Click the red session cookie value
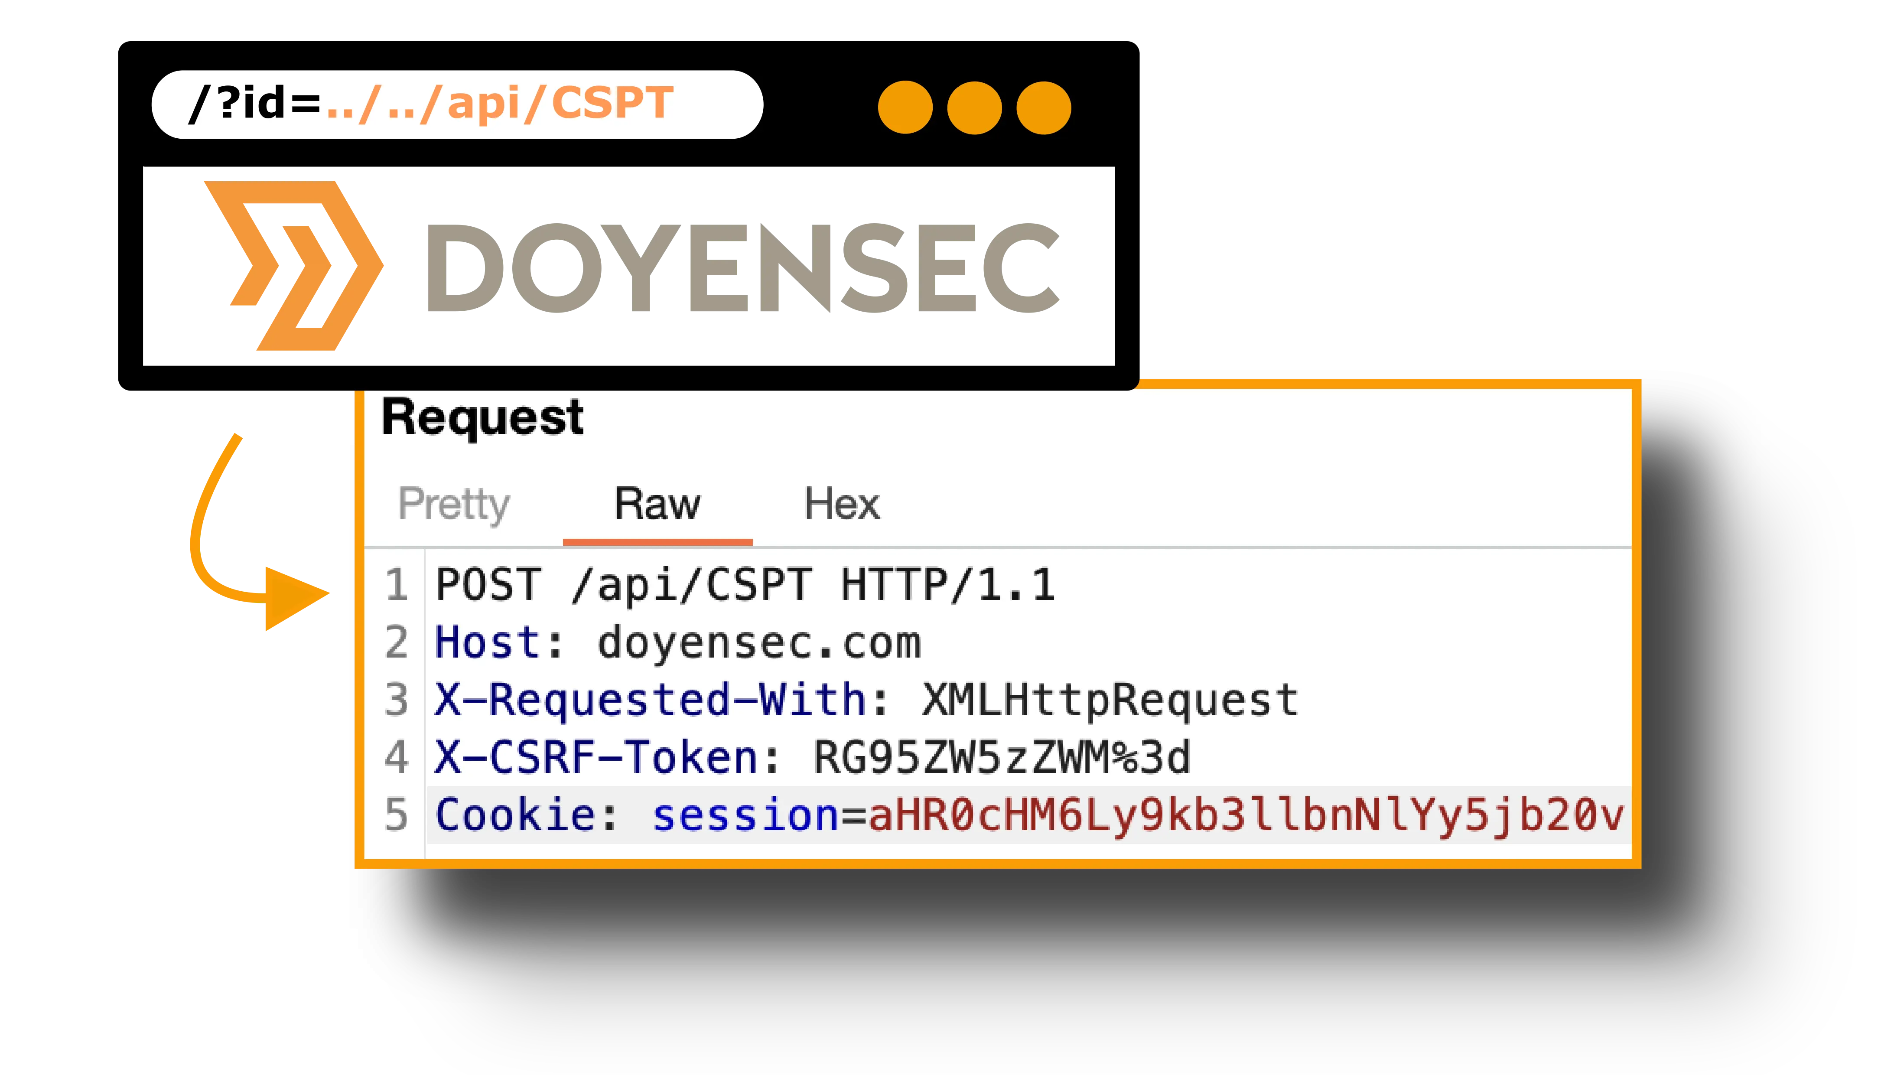This screenshot has width=1894, height=1075. click(1246, 815)
